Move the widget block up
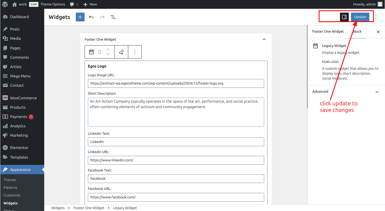 click(x=108, y=50)
